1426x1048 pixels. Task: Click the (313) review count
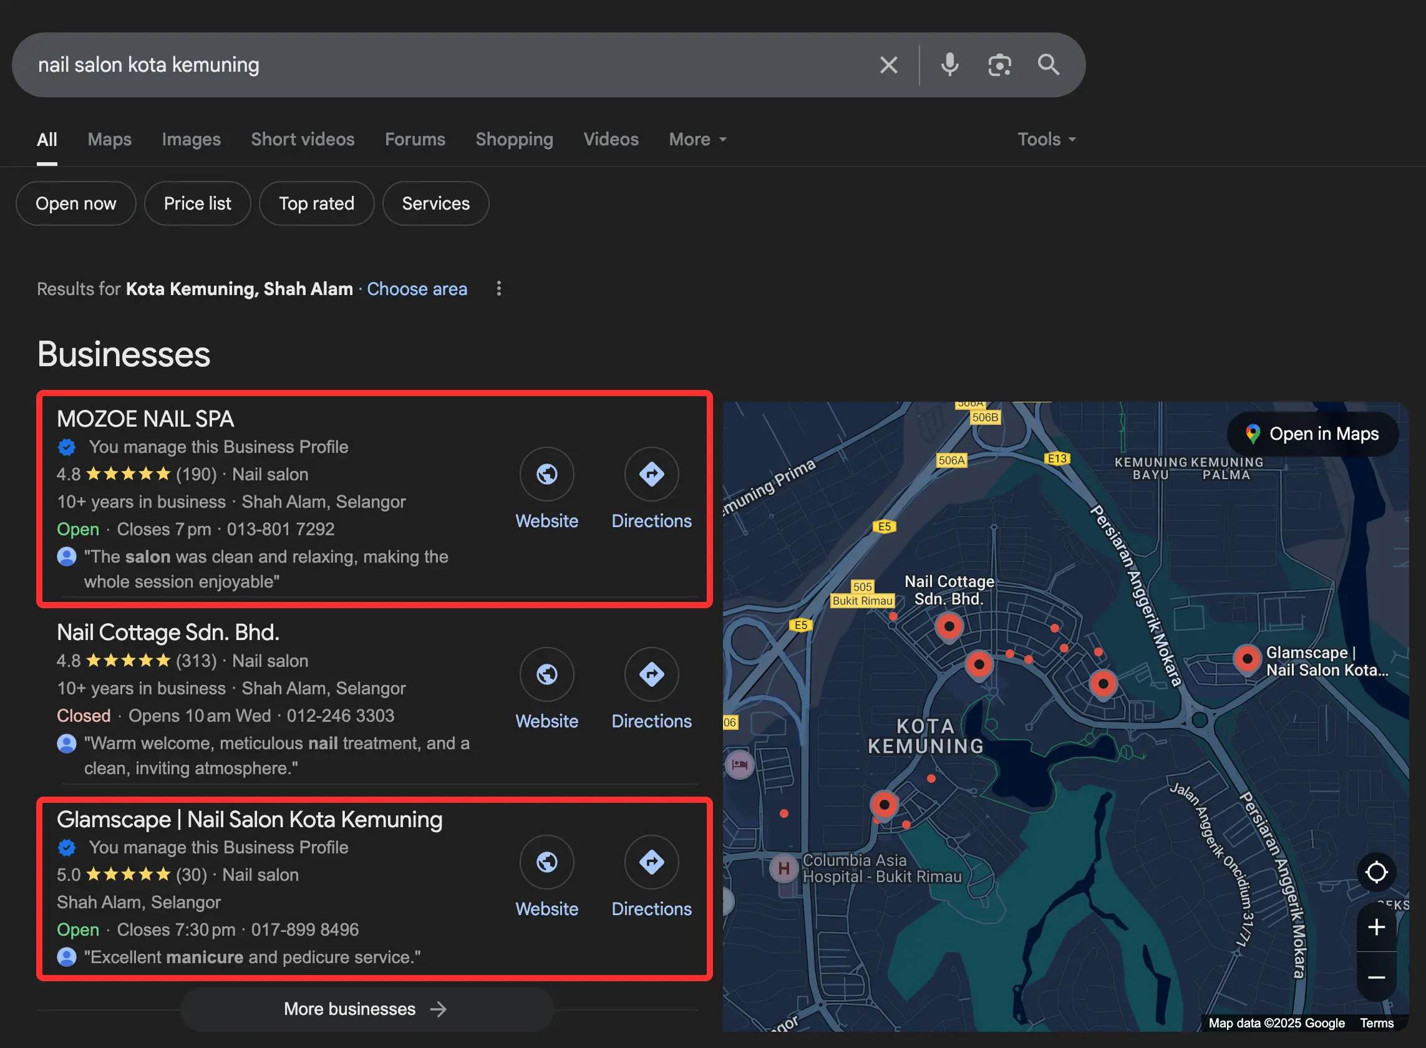[196, 661]
